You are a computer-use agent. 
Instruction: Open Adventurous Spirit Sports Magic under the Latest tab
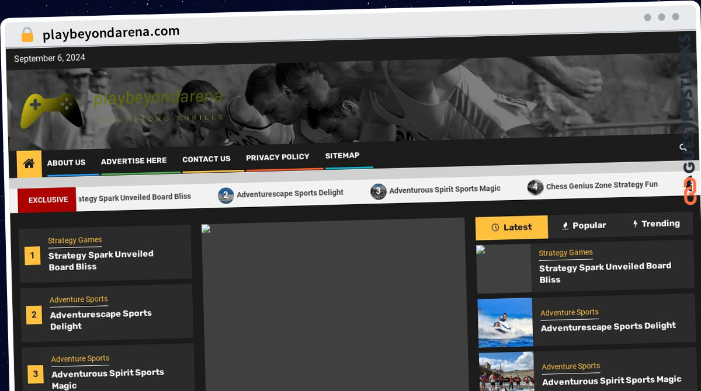coord(612,380)
